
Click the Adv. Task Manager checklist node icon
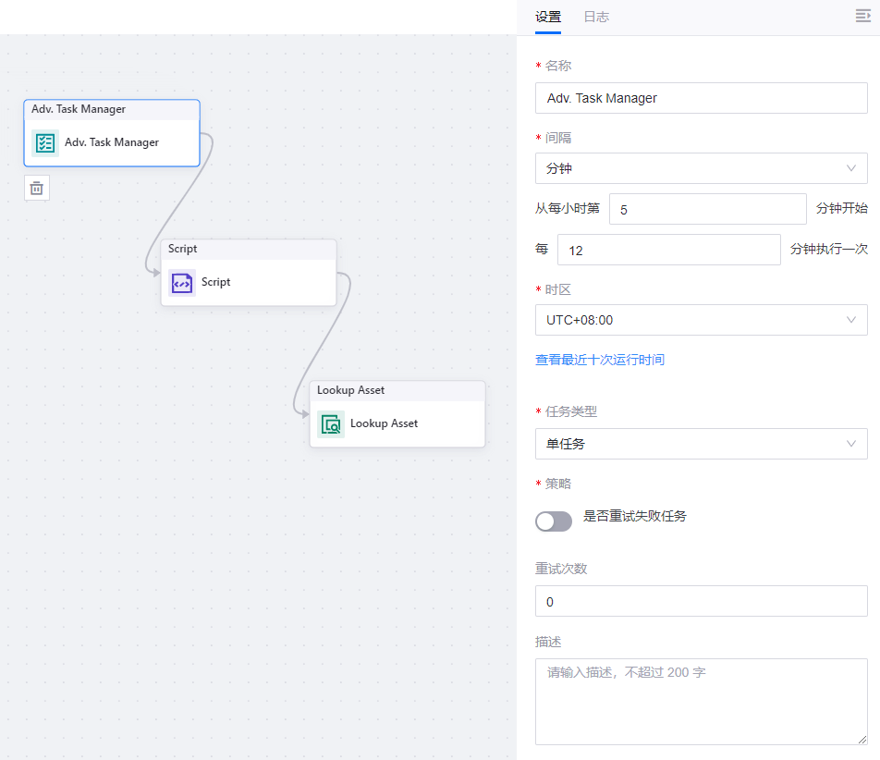tap(44, 142)
